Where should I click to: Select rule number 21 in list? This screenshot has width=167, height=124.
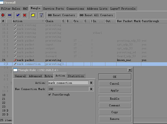[4, 99]
